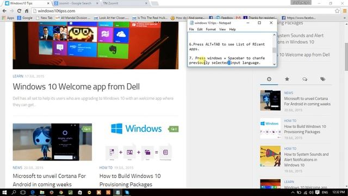Viewport: 348px width, 196px height.
Task: Close the TN ZoomIt tab
Action: [x=146, y=3]
